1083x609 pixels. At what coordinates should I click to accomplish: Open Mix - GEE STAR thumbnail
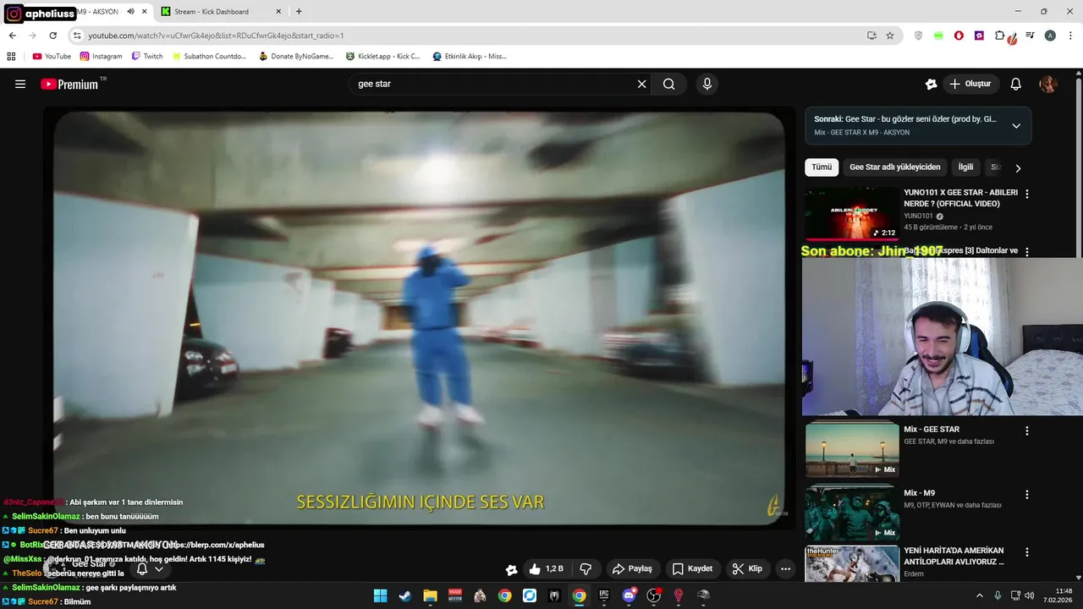point(852,449)
